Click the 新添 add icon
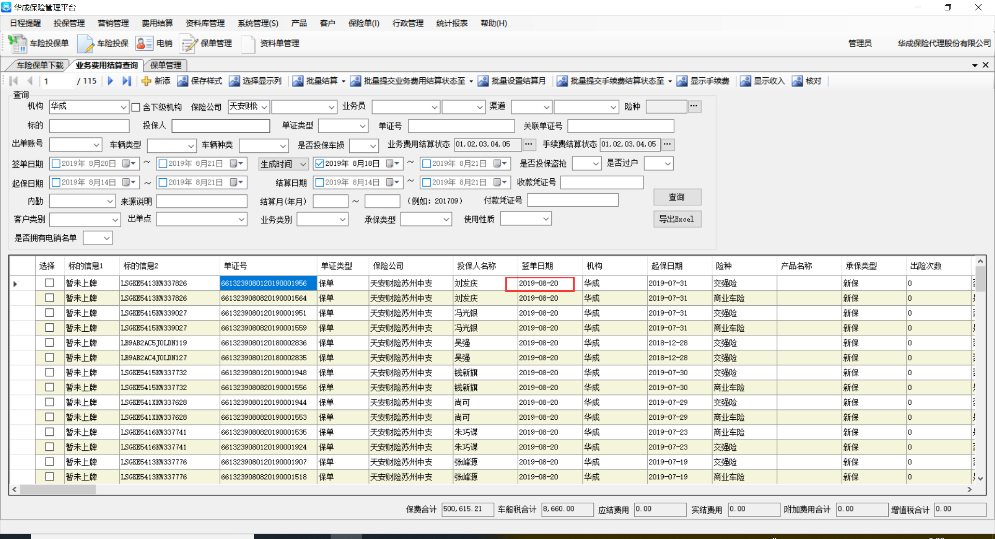Image resolution: width=995 pixels, height=539 pixels. coord(147,81)
